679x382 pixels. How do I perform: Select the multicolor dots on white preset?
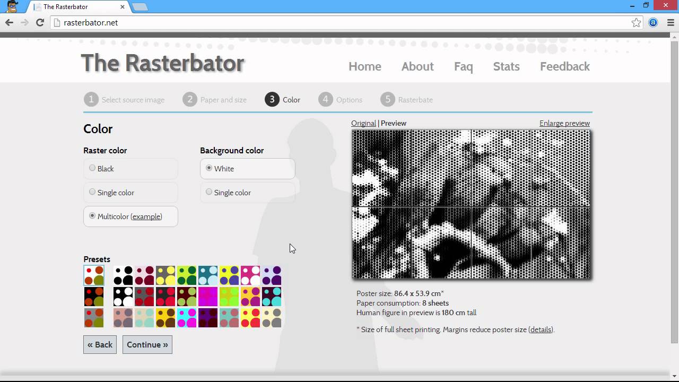click(94, 276)
